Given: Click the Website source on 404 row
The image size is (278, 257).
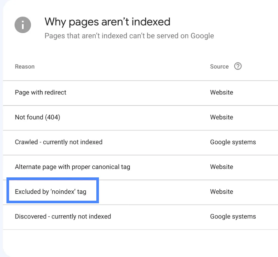Looking at the screenshot, I should [x=221, y=117].
